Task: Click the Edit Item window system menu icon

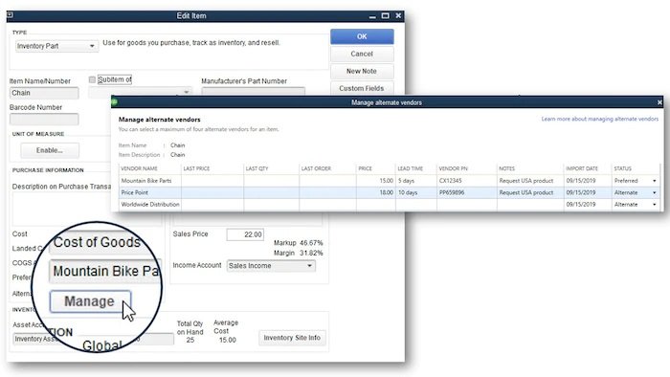Action: coord(10,15)
